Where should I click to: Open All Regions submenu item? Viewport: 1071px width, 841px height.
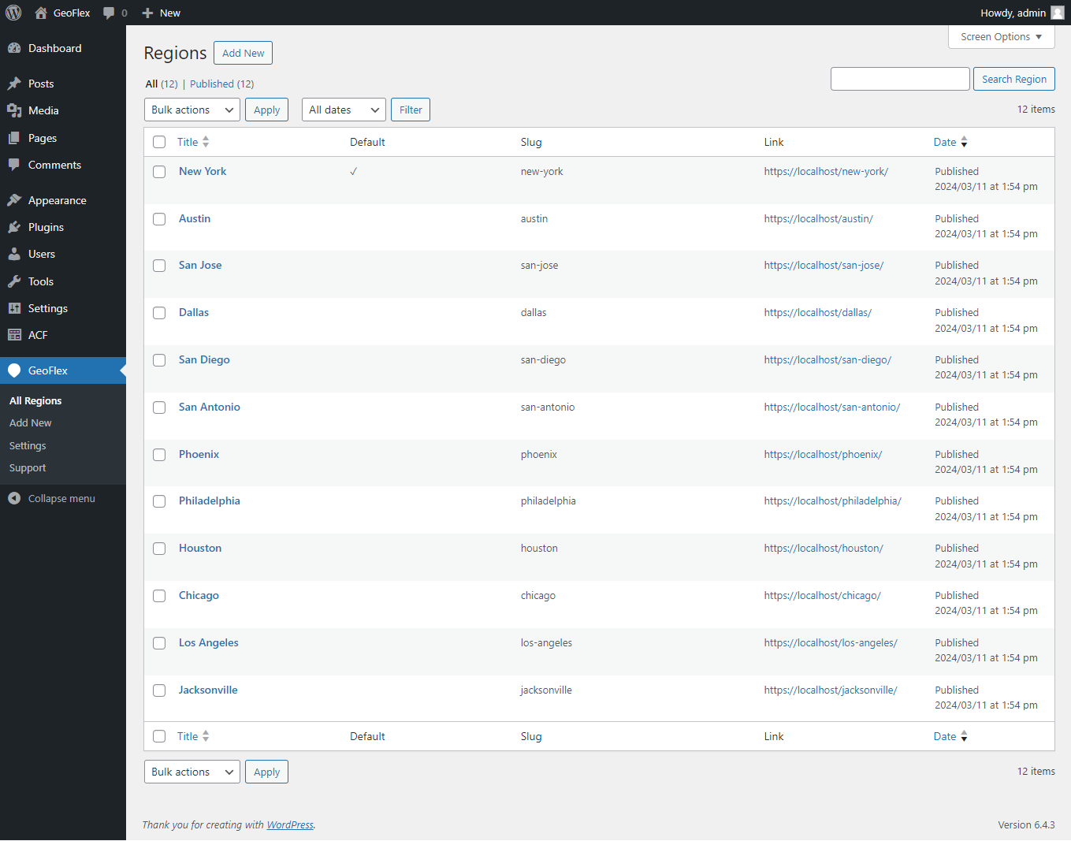pyautogui.click(x=35, y=400)
